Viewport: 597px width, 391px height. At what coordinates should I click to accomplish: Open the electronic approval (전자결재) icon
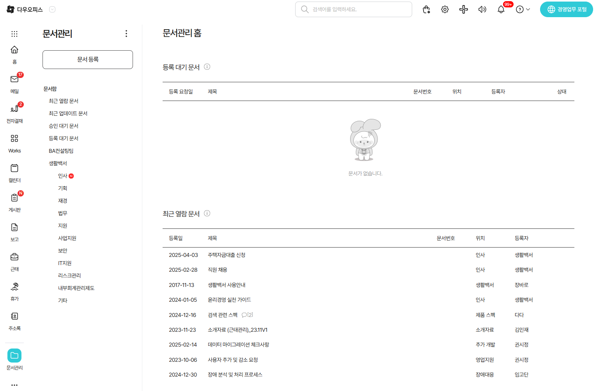coord(14,109)
